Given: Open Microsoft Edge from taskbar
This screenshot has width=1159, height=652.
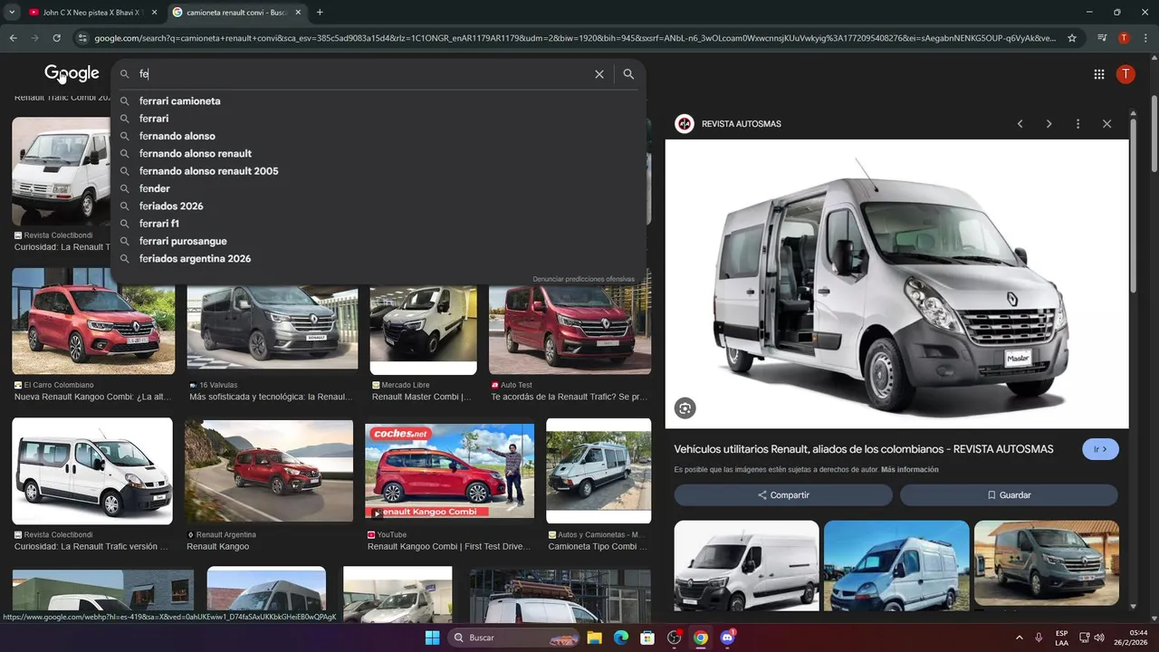Looking at the screenshot, I should [x=621, y=638].
